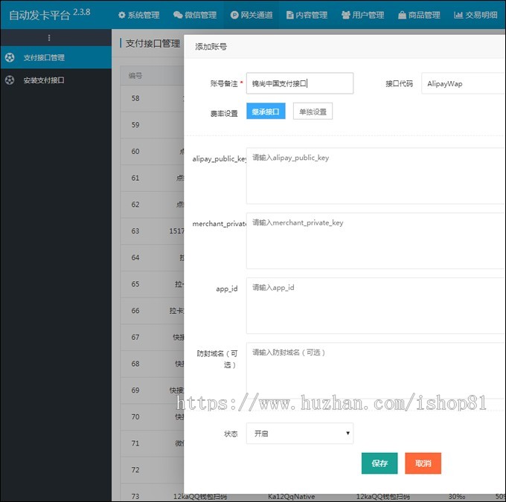Choose the 继承接口 fee option
Viewport: 506px width, 502px height.
[266, 112]
